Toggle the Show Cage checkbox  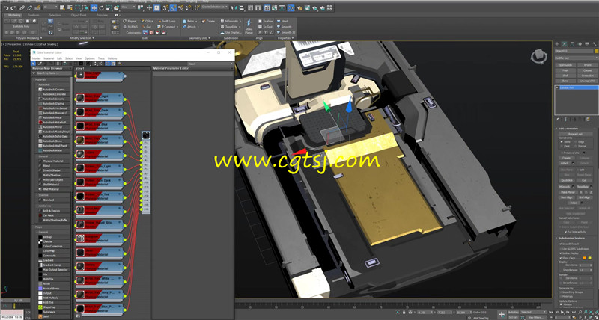[x=561, y=258]
